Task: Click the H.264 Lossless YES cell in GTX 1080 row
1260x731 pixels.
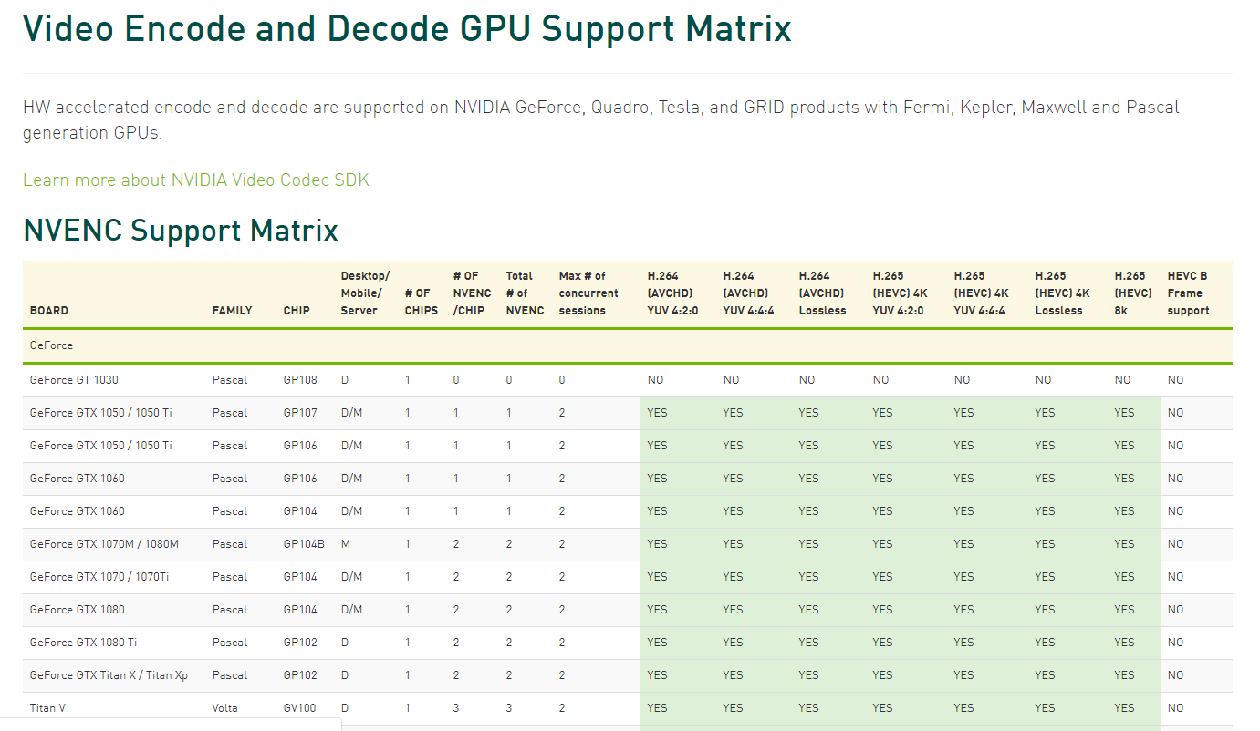Action: tap(808, 610)
